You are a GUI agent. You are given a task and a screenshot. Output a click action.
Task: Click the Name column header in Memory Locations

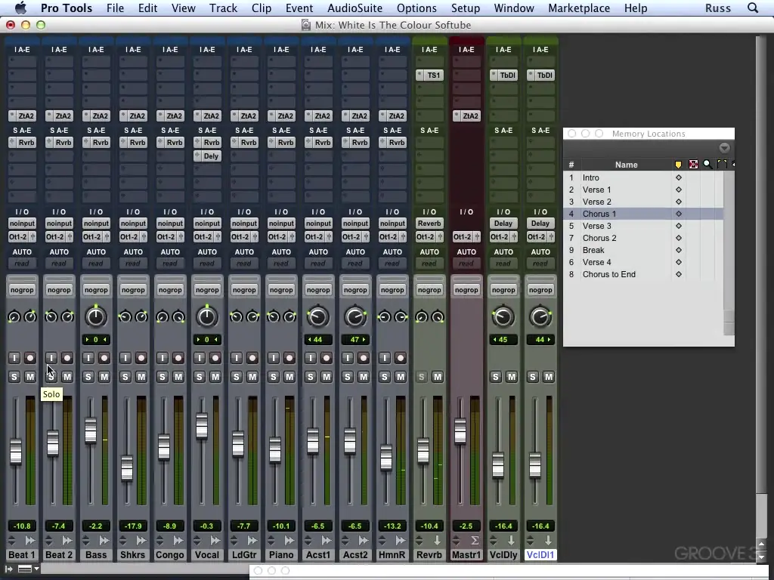[626, 165]
